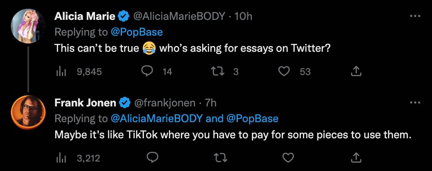Open more options for Frank Jonen's tweet

point(415,102)
